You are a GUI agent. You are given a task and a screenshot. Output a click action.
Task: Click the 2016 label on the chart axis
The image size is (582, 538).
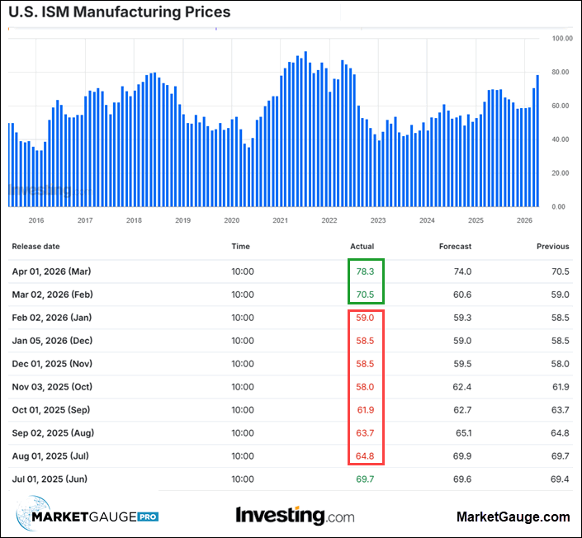(x=36, y=220)
